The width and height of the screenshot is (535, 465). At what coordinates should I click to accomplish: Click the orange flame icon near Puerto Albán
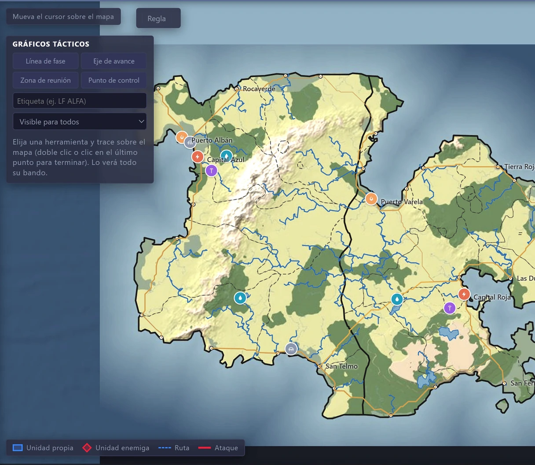(182, 137)
